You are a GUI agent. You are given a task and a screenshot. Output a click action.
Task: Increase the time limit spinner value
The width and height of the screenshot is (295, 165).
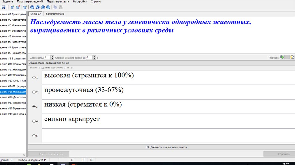tap(94, 56)
